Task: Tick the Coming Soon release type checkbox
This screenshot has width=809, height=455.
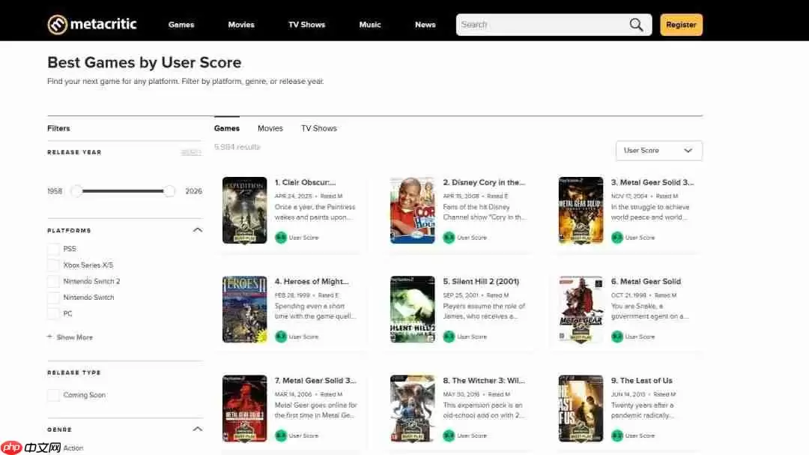Action: click(x=53, y=395)
